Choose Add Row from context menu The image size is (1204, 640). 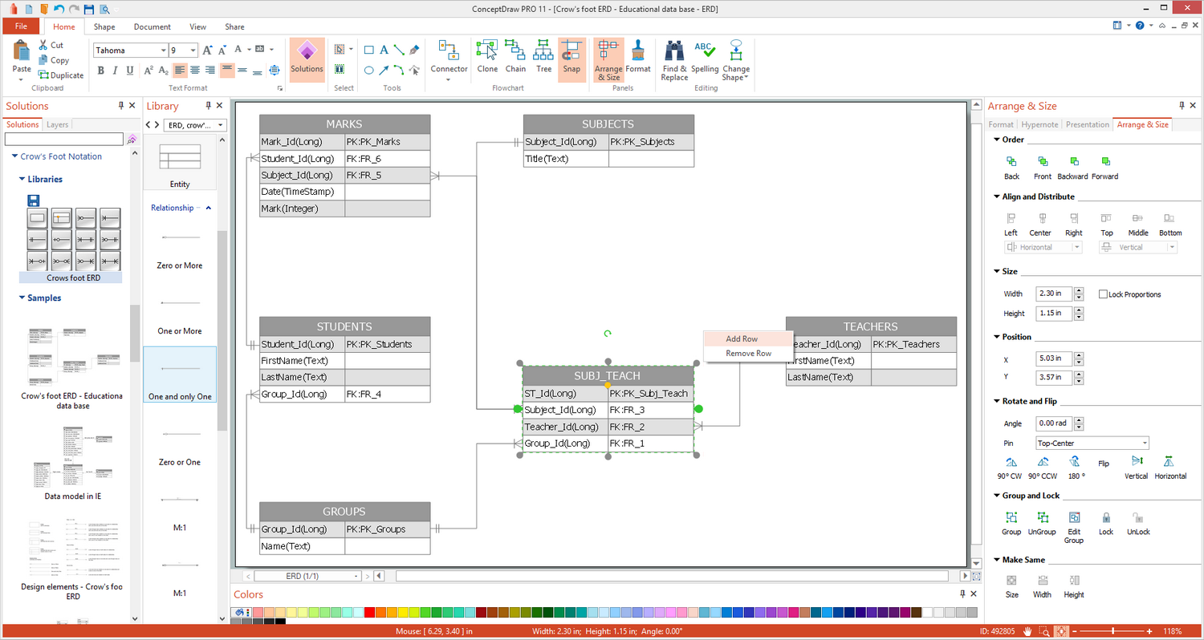[x=748, y=338]
